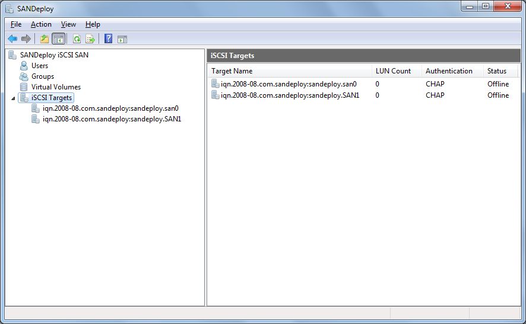Minimize the SANDeploy window
The height and width of the screenshot is (324, 526).
(470, 7)
